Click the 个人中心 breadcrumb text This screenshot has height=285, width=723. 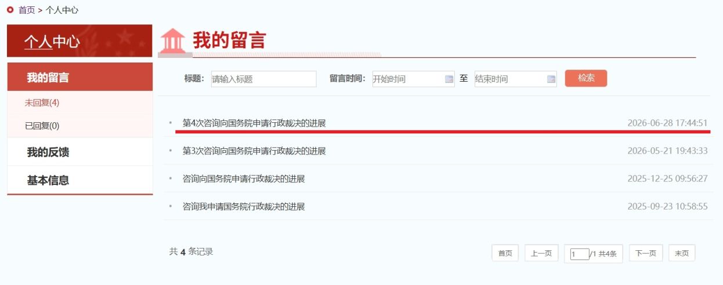(62, 10)
